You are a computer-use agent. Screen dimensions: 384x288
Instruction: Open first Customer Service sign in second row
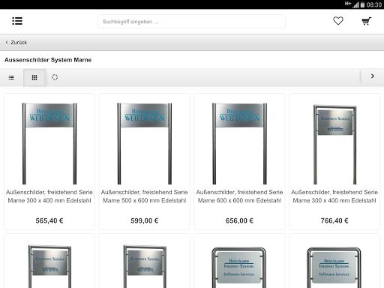coord(49,261)
